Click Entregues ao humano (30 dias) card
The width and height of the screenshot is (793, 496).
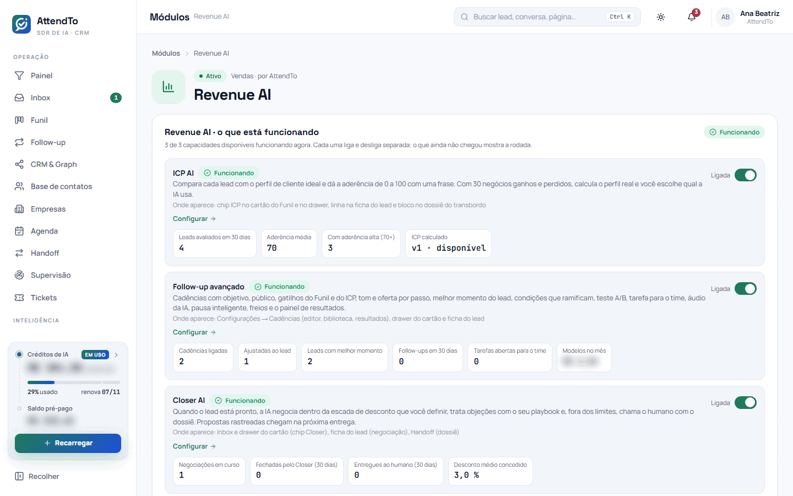tap(396, 471)
